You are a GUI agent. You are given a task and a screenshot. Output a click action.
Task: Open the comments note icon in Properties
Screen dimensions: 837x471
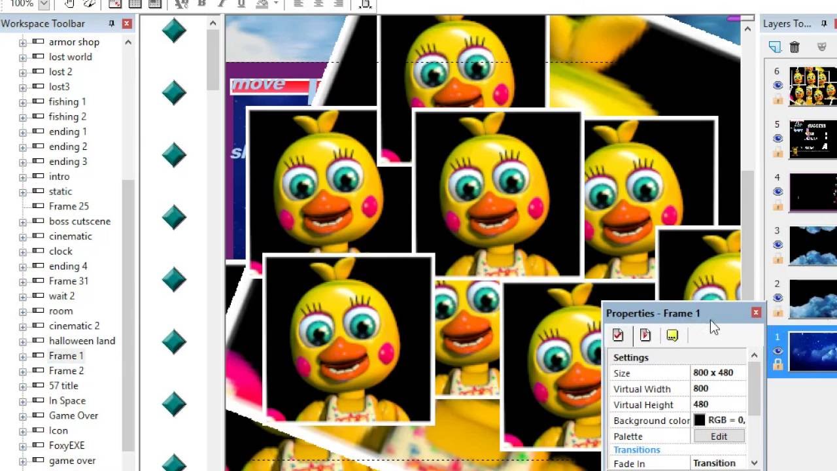pos(672,335)
